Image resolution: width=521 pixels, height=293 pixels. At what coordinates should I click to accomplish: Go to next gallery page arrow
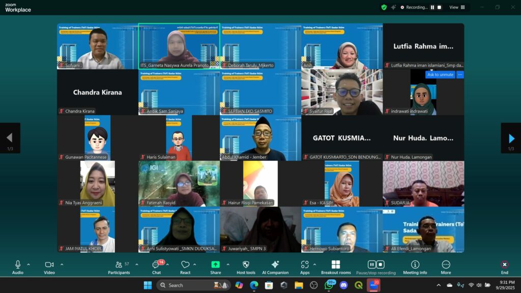coord(511,138)
